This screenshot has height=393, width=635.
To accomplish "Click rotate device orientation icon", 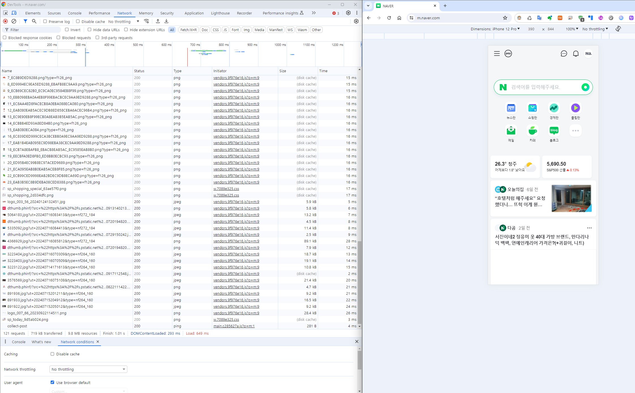I will pyautogui.click(x=618, y=29).
